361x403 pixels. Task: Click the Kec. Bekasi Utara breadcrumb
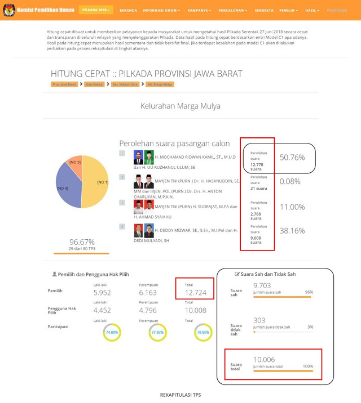click(x=125, y=84)
